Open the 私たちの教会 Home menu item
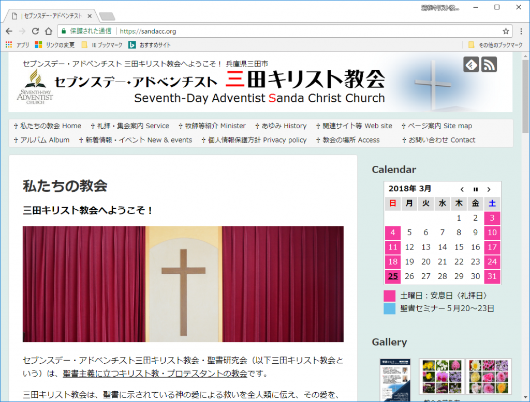This screenshot has height=402, width=530. (x=48, y=126)
